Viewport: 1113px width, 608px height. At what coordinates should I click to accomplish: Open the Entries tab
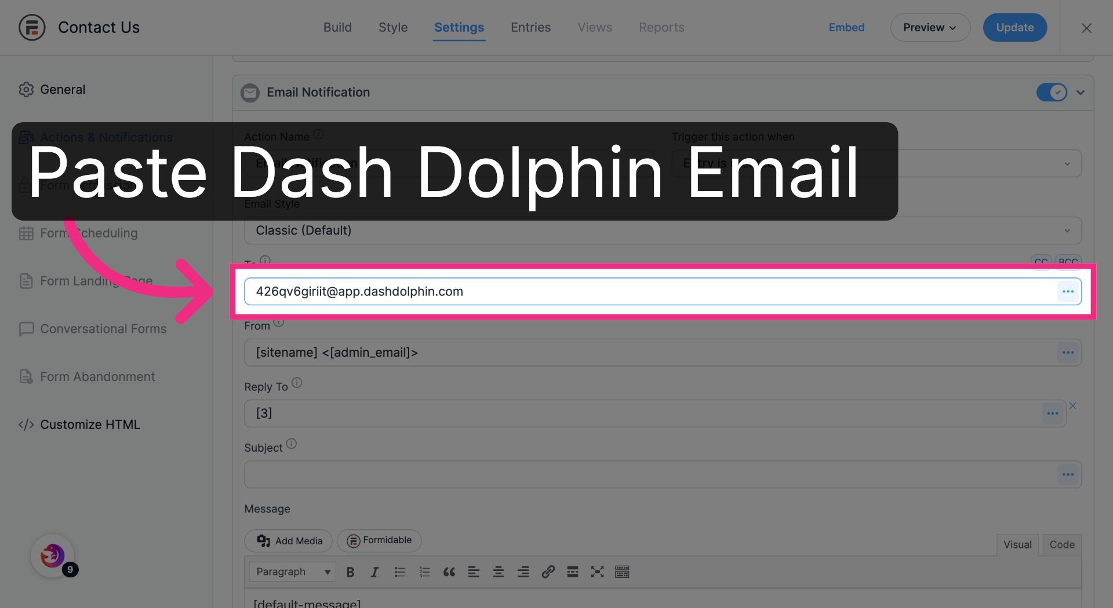tap(530, 27)
